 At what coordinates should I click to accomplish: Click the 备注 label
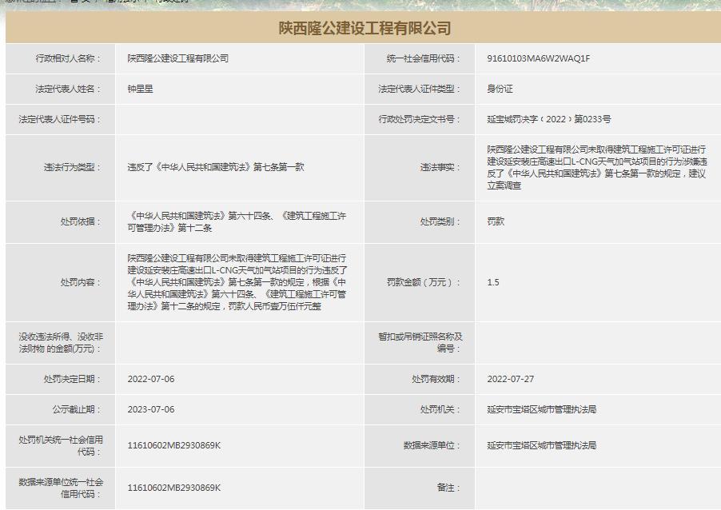448,488
